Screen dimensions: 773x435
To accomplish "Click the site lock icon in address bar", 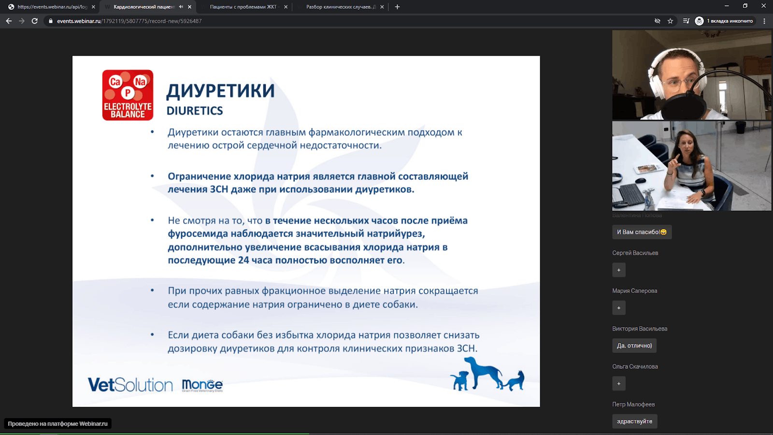I will [x=51, y=21].
